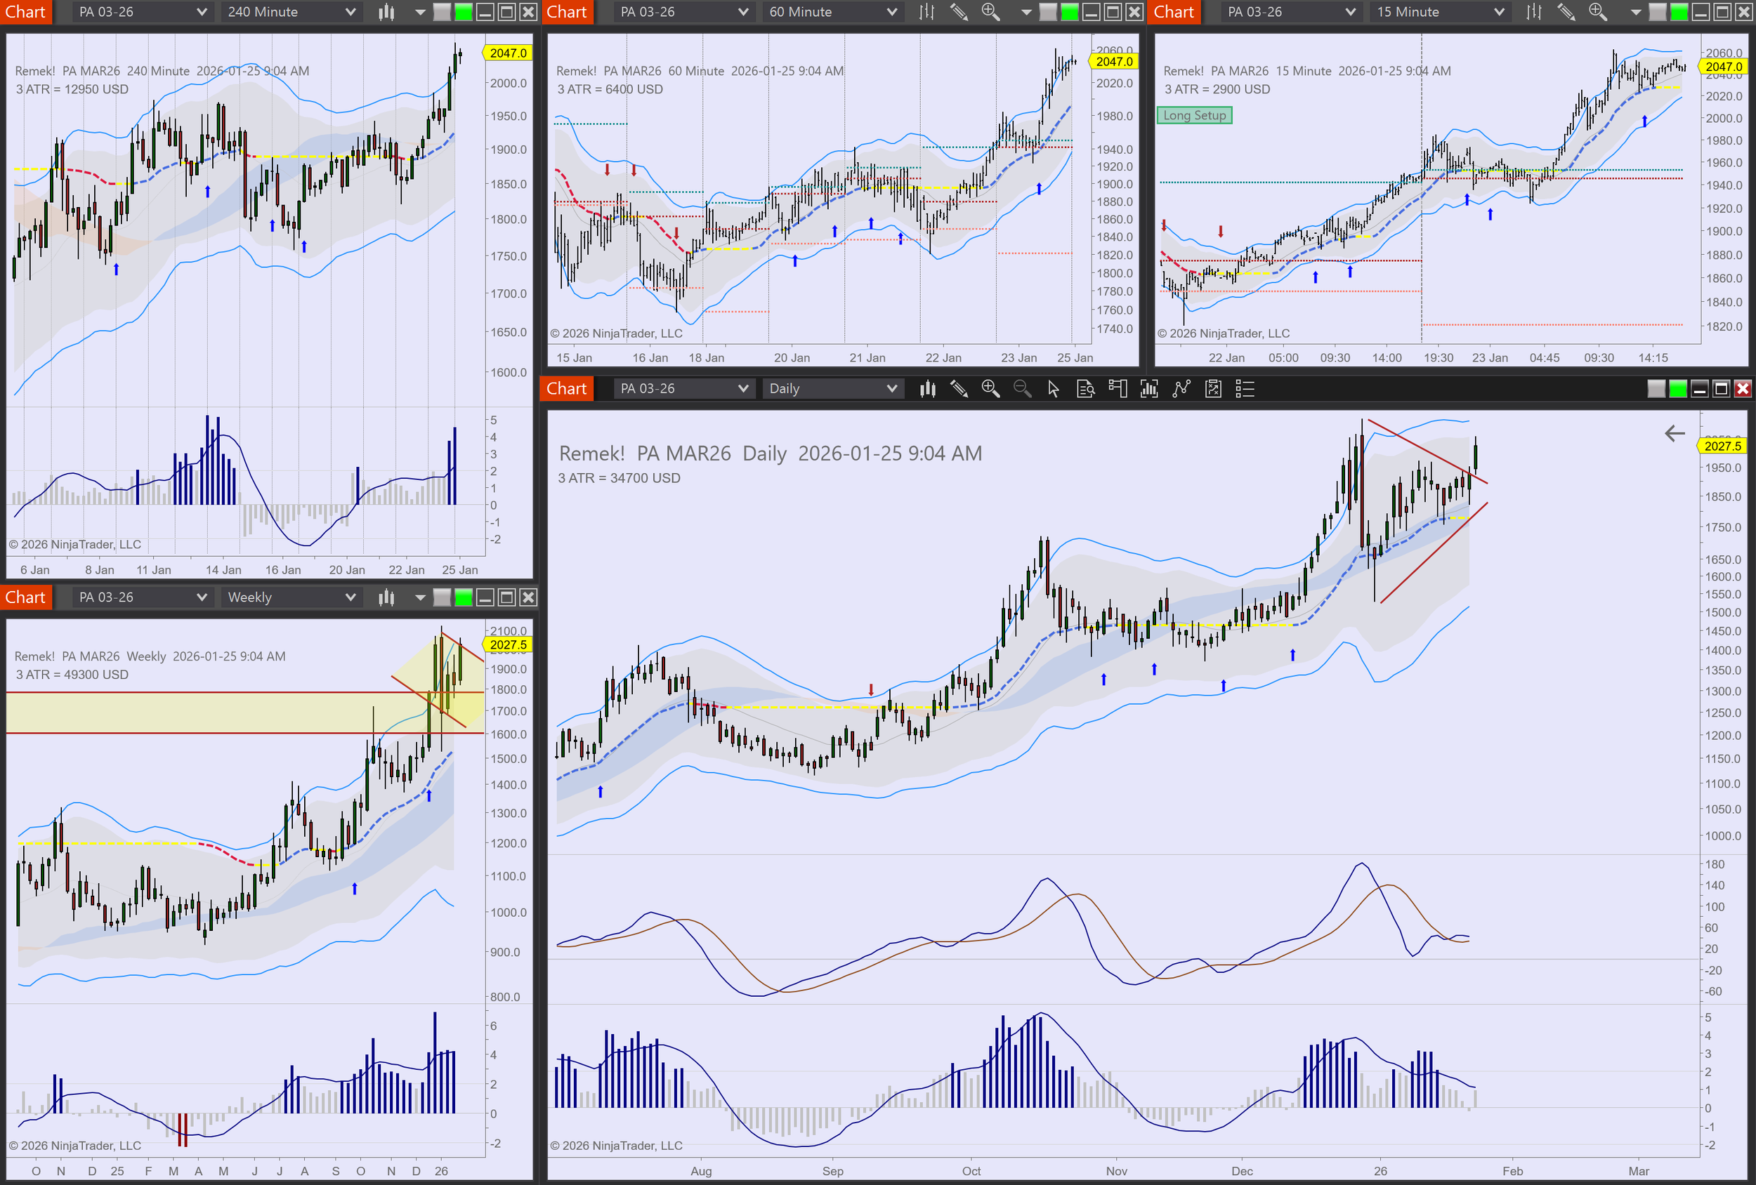Viewport: 1756px width, 1185px height.
Task: Click zoom out magnifier on Daily chart
Action: (x=1021, y=389)
